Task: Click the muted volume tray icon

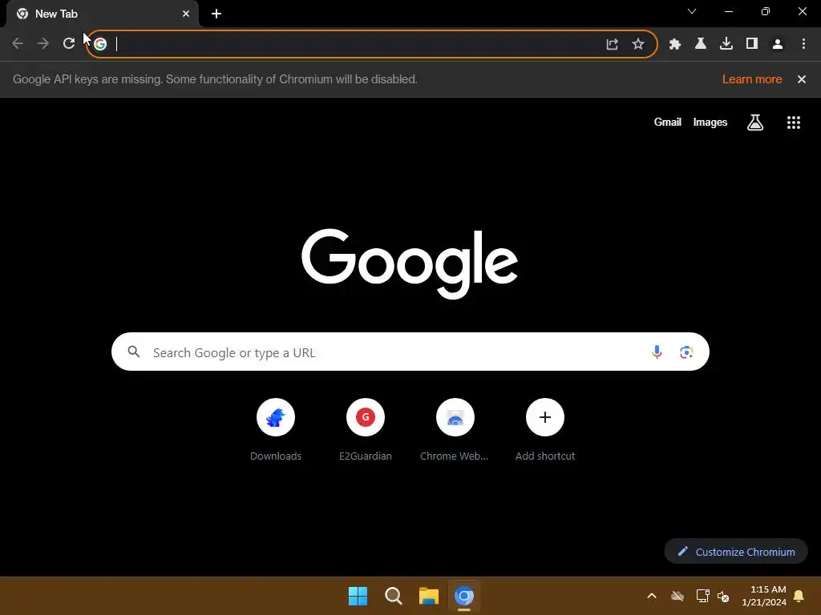Action: (723, 596)
